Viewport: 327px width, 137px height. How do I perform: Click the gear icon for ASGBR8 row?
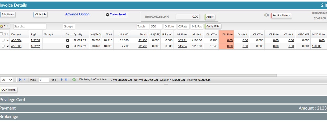coord(68,46)
